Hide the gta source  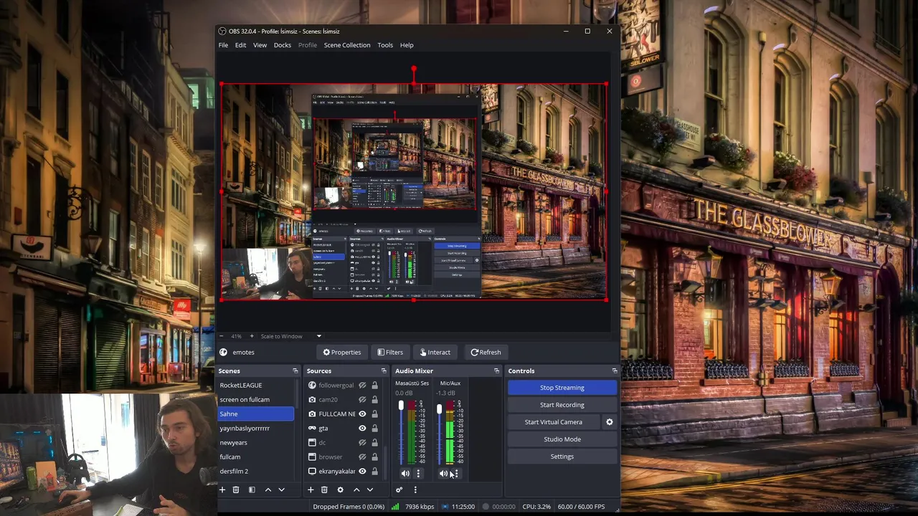pyautogui.click(x=362, y=428)
